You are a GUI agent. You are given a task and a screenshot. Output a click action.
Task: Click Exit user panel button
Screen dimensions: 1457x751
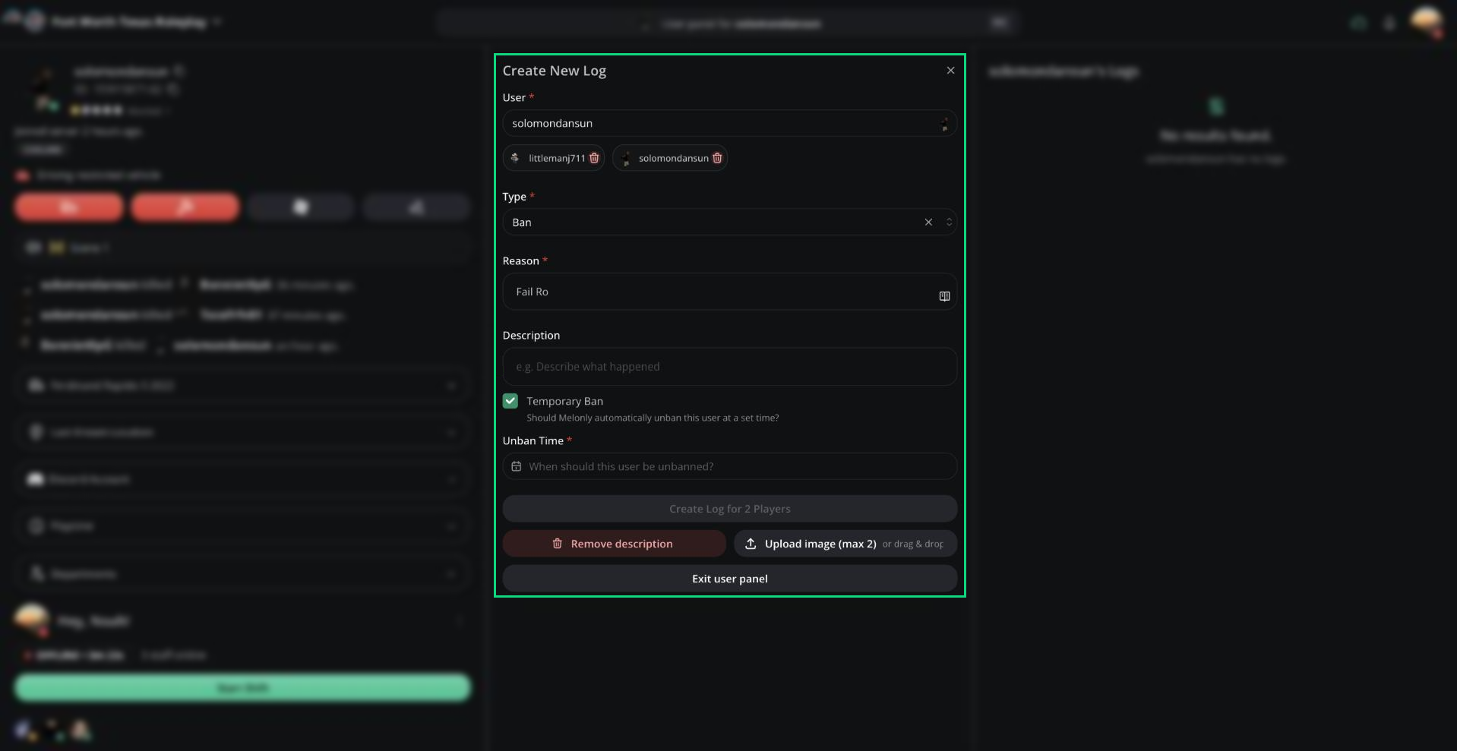pos(729,579)
